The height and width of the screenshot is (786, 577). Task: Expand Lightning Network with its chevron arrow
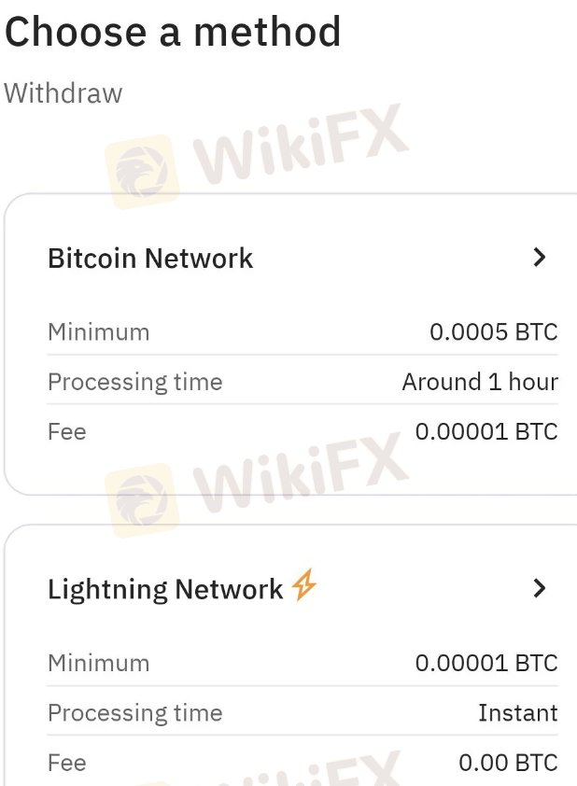click(x=539, y=588)
